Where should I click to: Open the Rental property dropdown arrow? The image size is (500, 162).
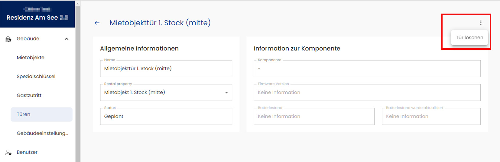pos(226,93)
